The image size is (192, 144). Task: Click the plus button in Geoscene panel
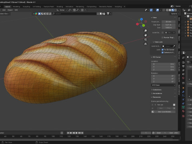(174, 108)
